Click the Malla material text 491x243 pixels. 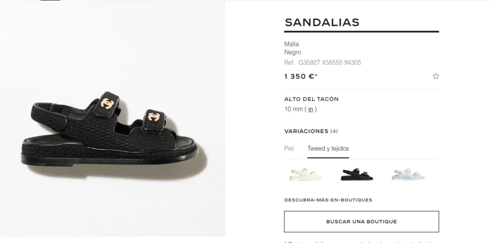[292, 44]
